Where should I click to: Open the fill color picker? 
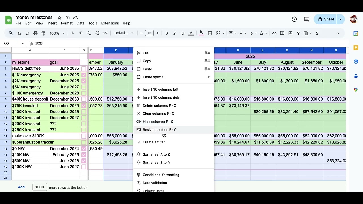pyautogui.click(x=201, y=33)
